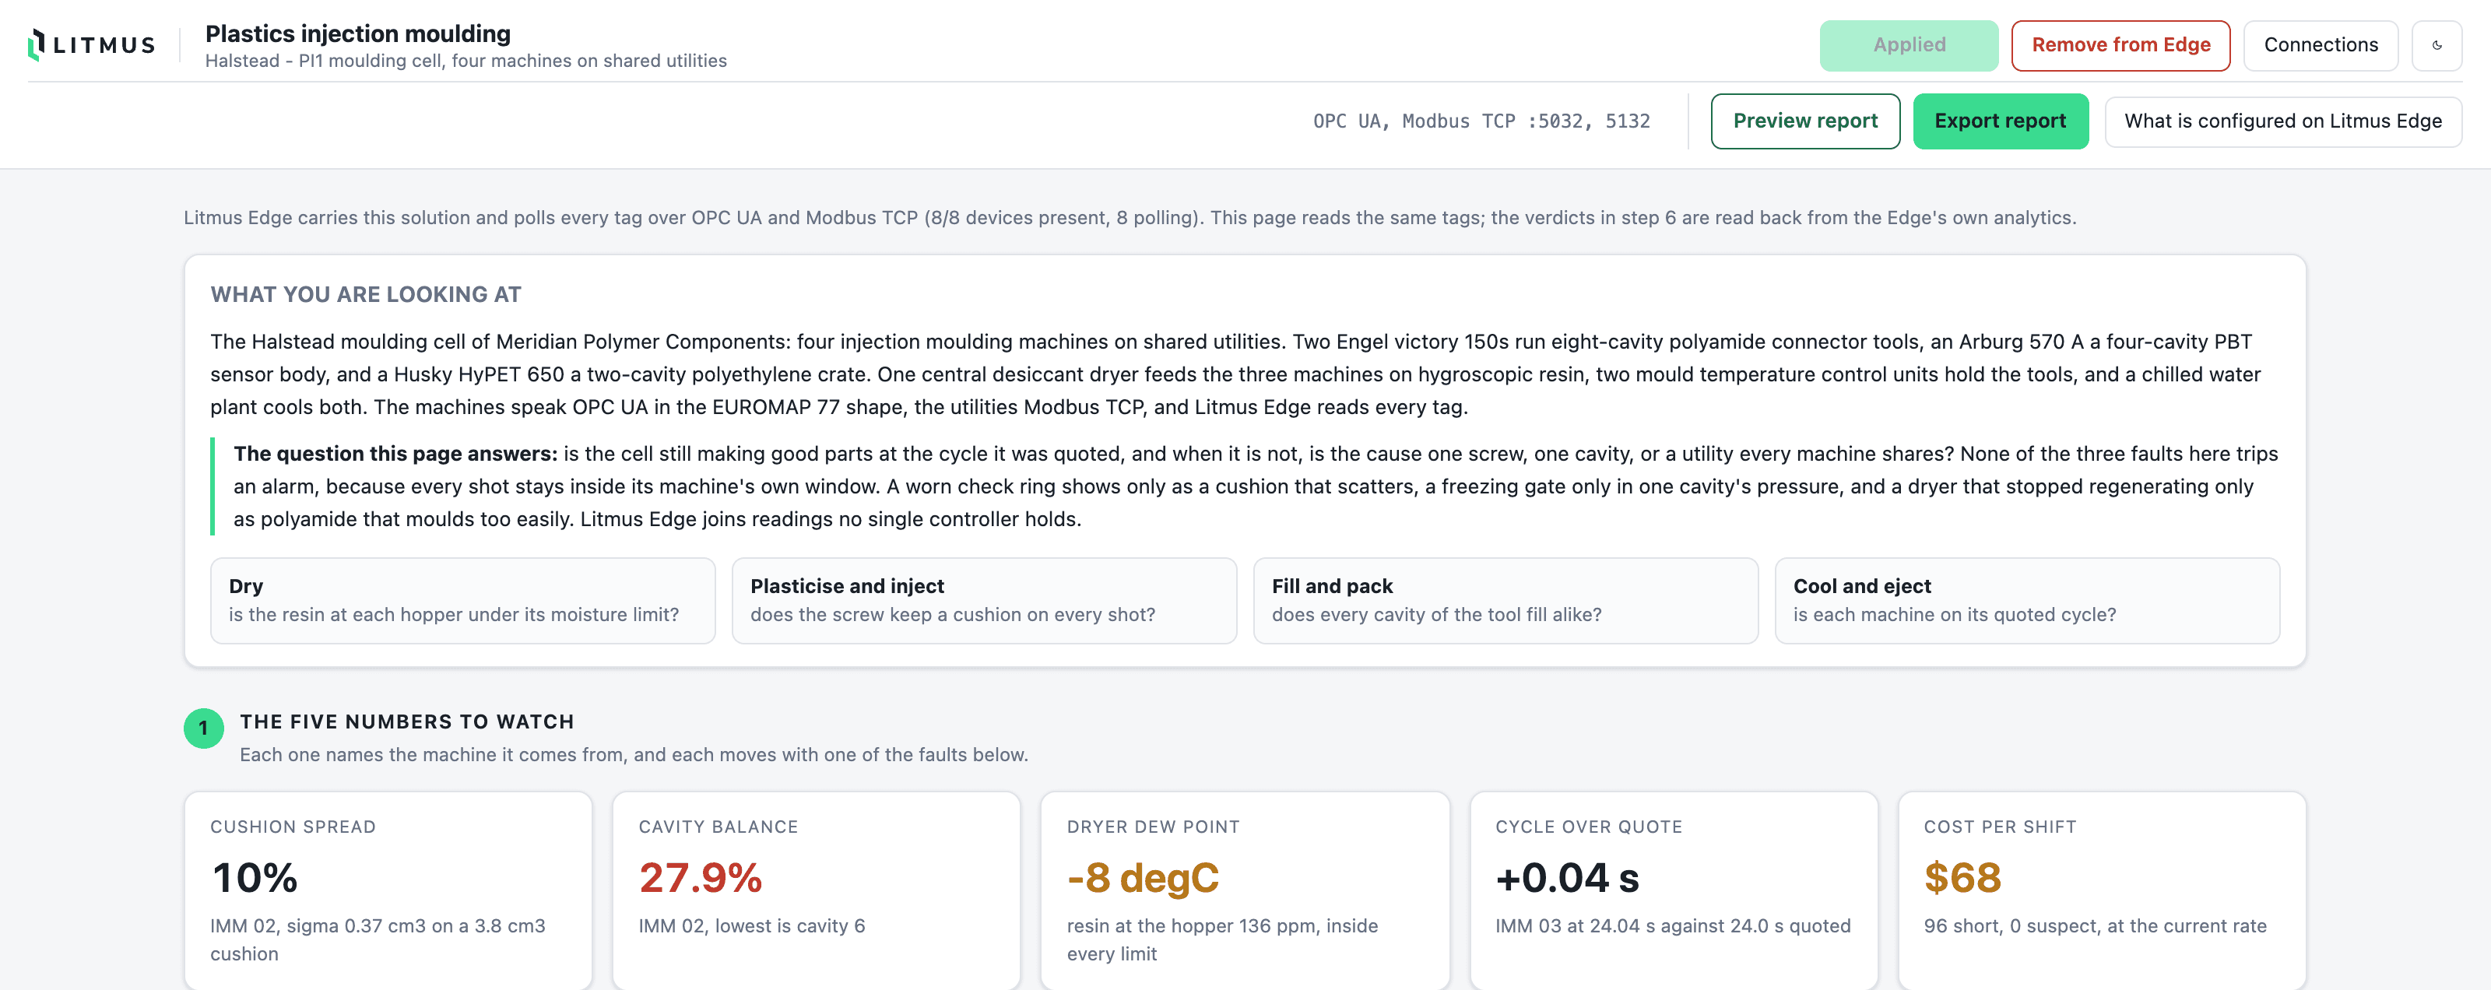Screen dimensions: 2491x990
Task: Select the Dry stage card
Action: click(x=462, y=600)
